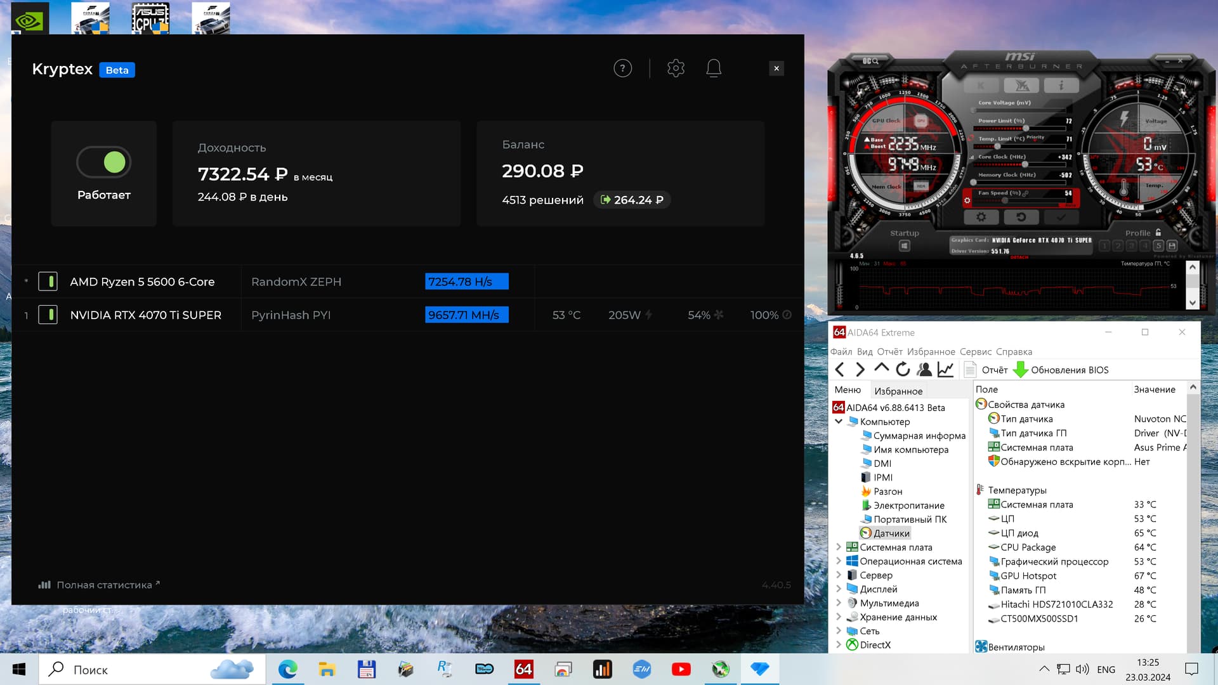Click AIDA64 back navigation arrow
This screenshot has height=685, width=1218.
pyautogui.click(x=840, y=370)
